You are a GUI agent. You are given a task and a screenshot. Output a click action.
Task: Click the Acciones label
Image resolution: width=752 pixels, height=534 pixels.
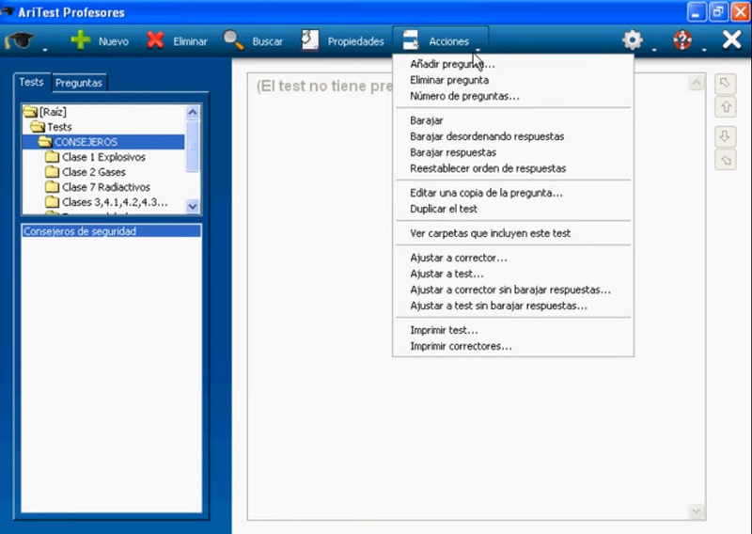pos(449,41)
